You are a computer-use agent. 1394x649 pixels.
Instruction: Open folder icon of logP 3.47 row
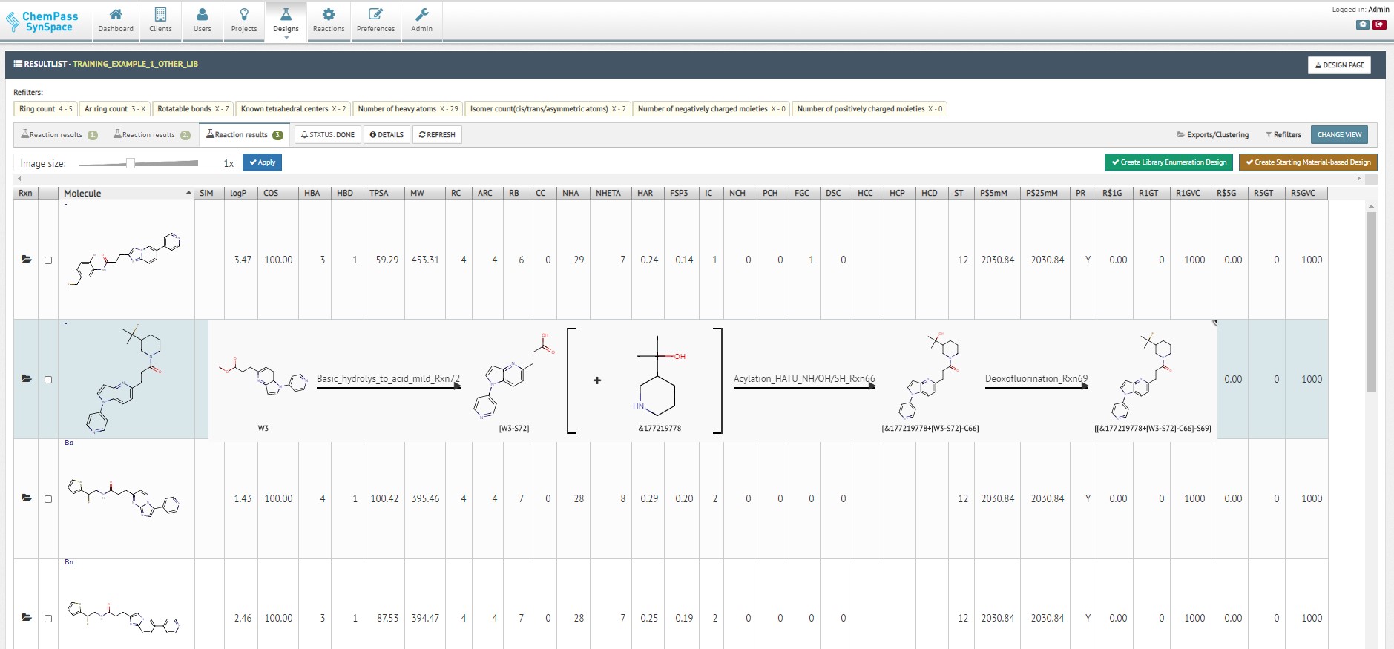(x=27, y=260)
